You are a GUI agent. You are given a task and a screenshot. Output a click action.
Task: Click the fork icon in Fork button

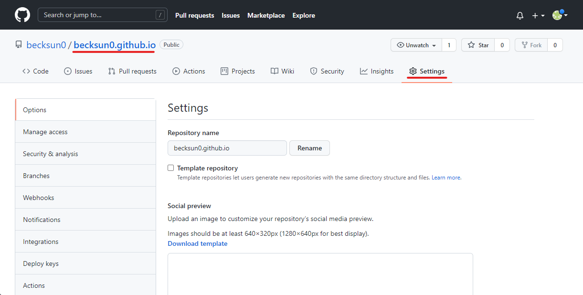[x=524, y=45]
